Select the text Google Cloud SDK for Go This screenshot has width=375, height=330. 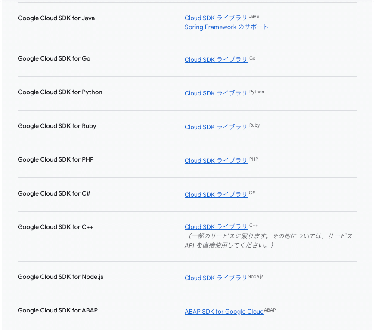click(54, 59)
